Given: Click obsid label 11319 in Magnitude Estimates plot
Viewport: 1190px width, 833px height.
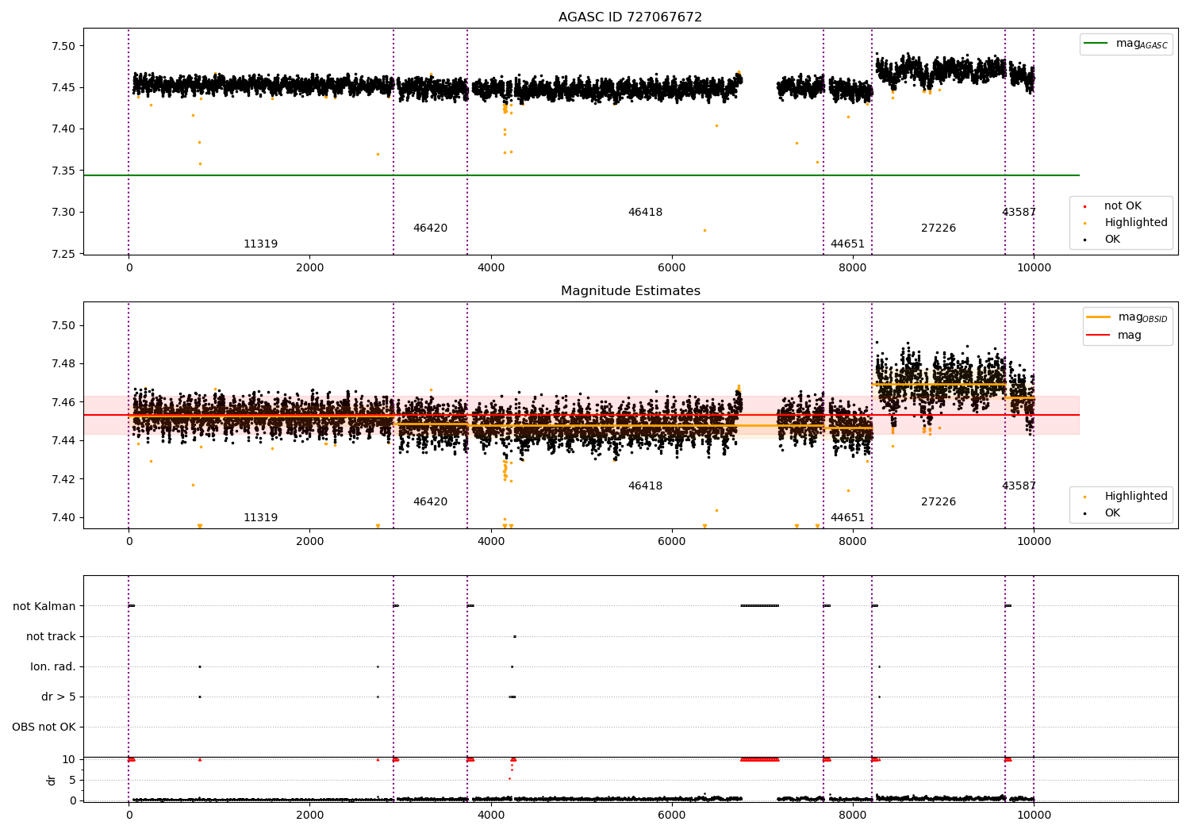Looking at the screenshot, I should [260, 518].
